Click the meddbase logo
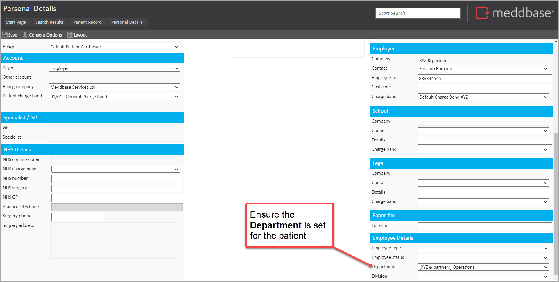The image size is (559, 282). (x=514, y=13)
